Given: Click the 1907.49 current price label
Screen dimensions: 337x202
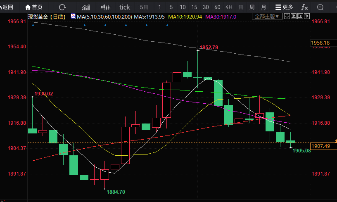Looking at the screenshot, I should pos(320,146).
